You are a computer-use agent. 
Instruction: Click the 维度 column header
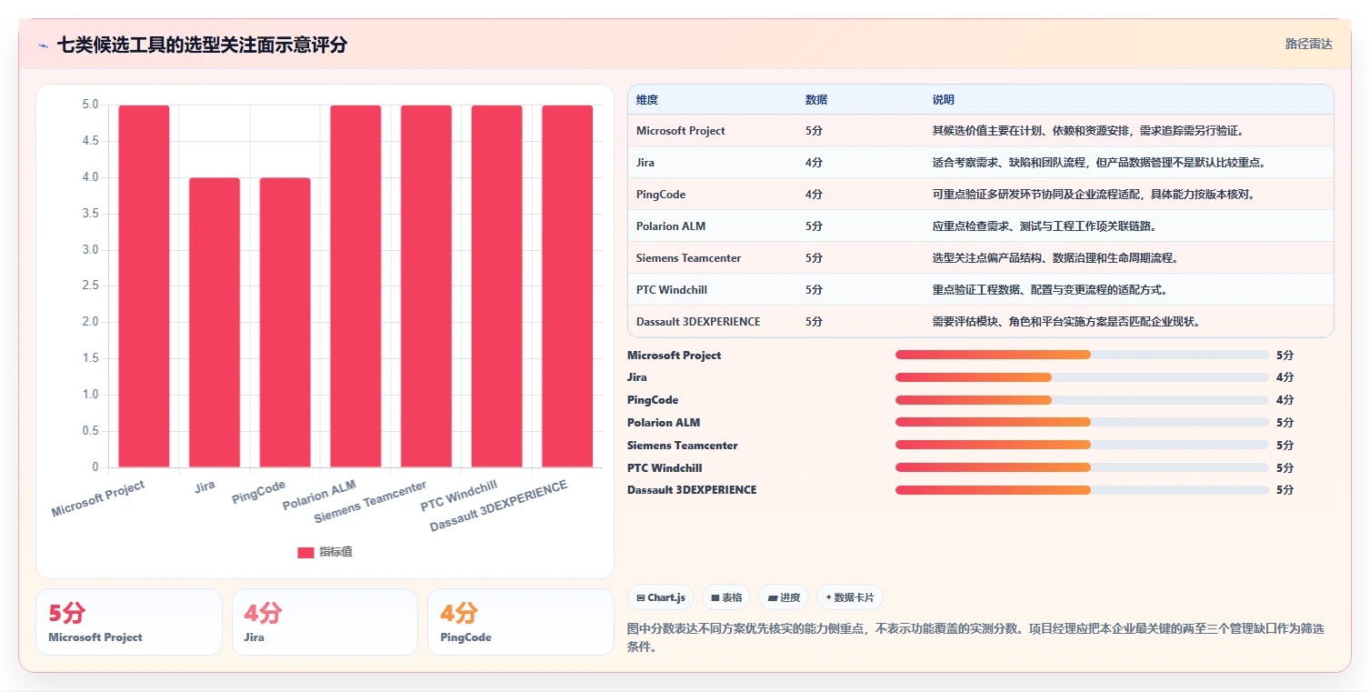pyautogui.click(x=647, y=99)
